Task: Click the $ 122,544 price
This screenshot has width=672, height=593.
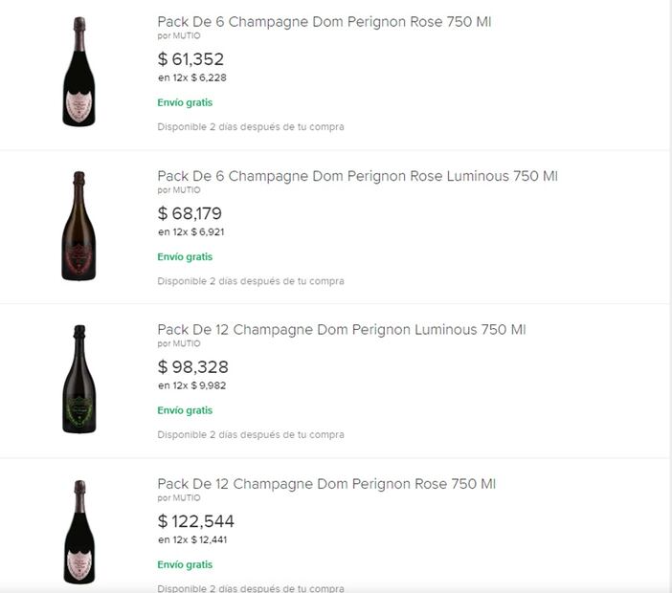Action: pyautogui.click(x=195, y=521)
